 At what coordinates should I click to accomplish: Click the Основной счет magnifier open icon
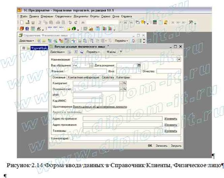click(x=124, y=89)
